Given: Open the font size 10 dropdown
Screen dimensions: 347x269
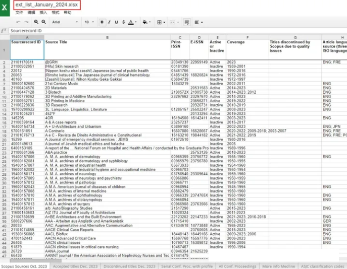Looking at the screenshot, I should [x=89, y=22].
